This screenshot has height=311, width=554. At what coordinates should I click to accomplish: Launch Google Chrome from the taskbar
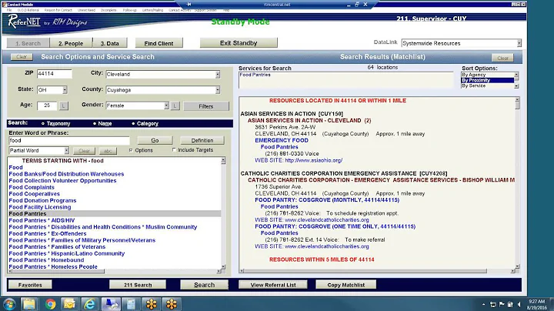pos(50,304)
